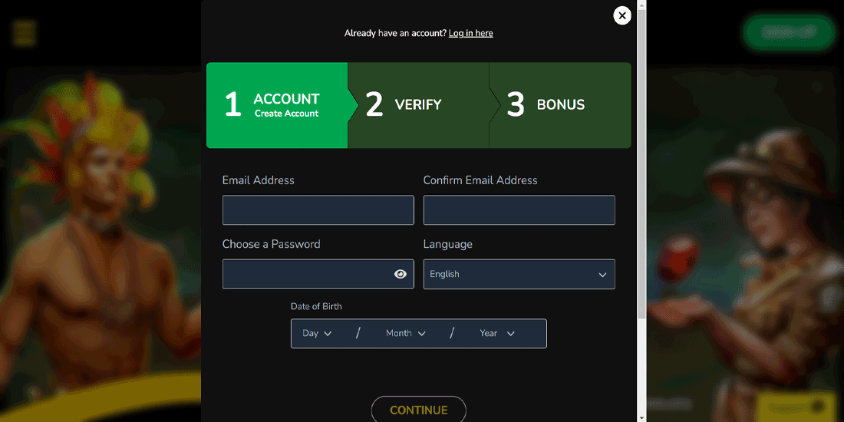Expand the Year of birth dropdown
The image size is (844, 422).
coord(497,334)
